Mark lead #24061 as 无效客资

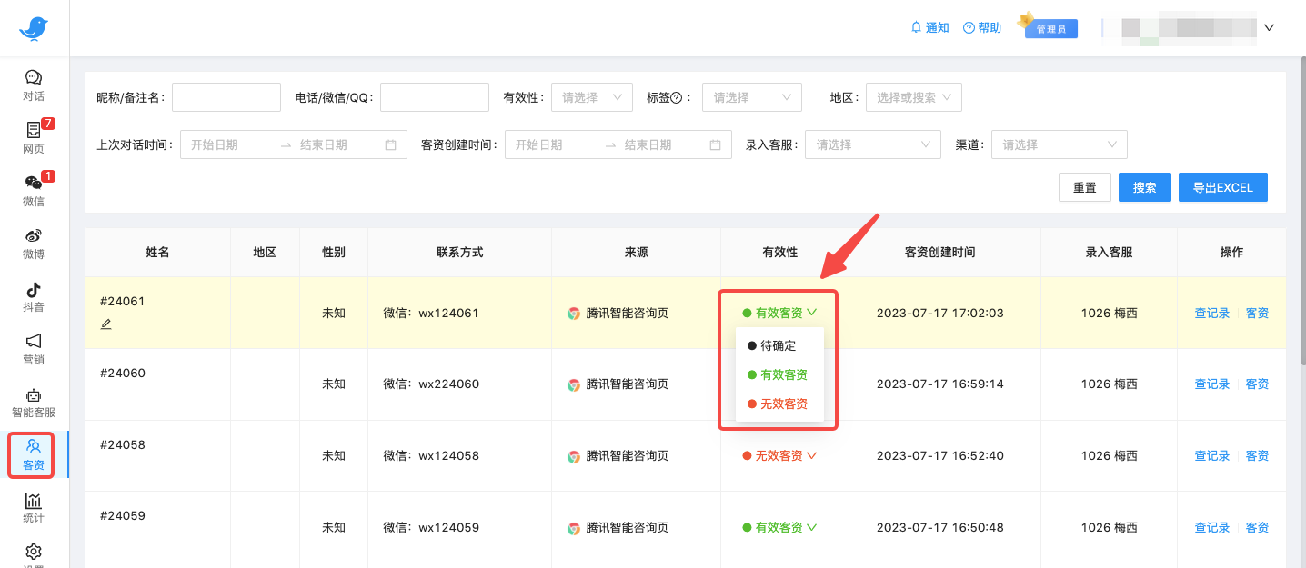tap(779, 404)
